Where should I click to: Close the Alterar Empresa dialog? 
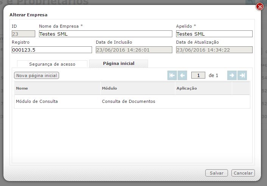(259, 7)
